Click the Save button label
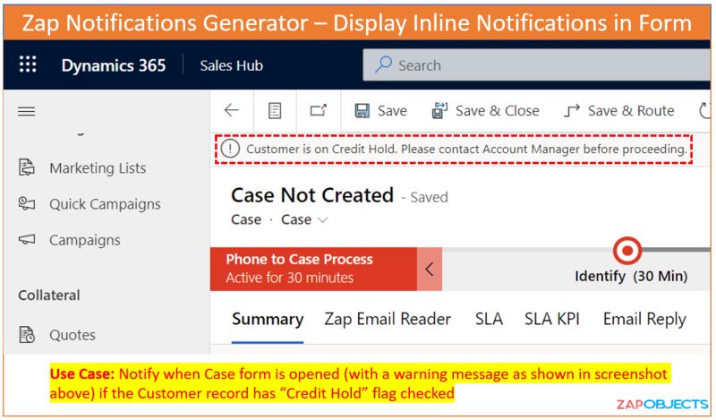The image size is (716, 420). pos(392,111)
